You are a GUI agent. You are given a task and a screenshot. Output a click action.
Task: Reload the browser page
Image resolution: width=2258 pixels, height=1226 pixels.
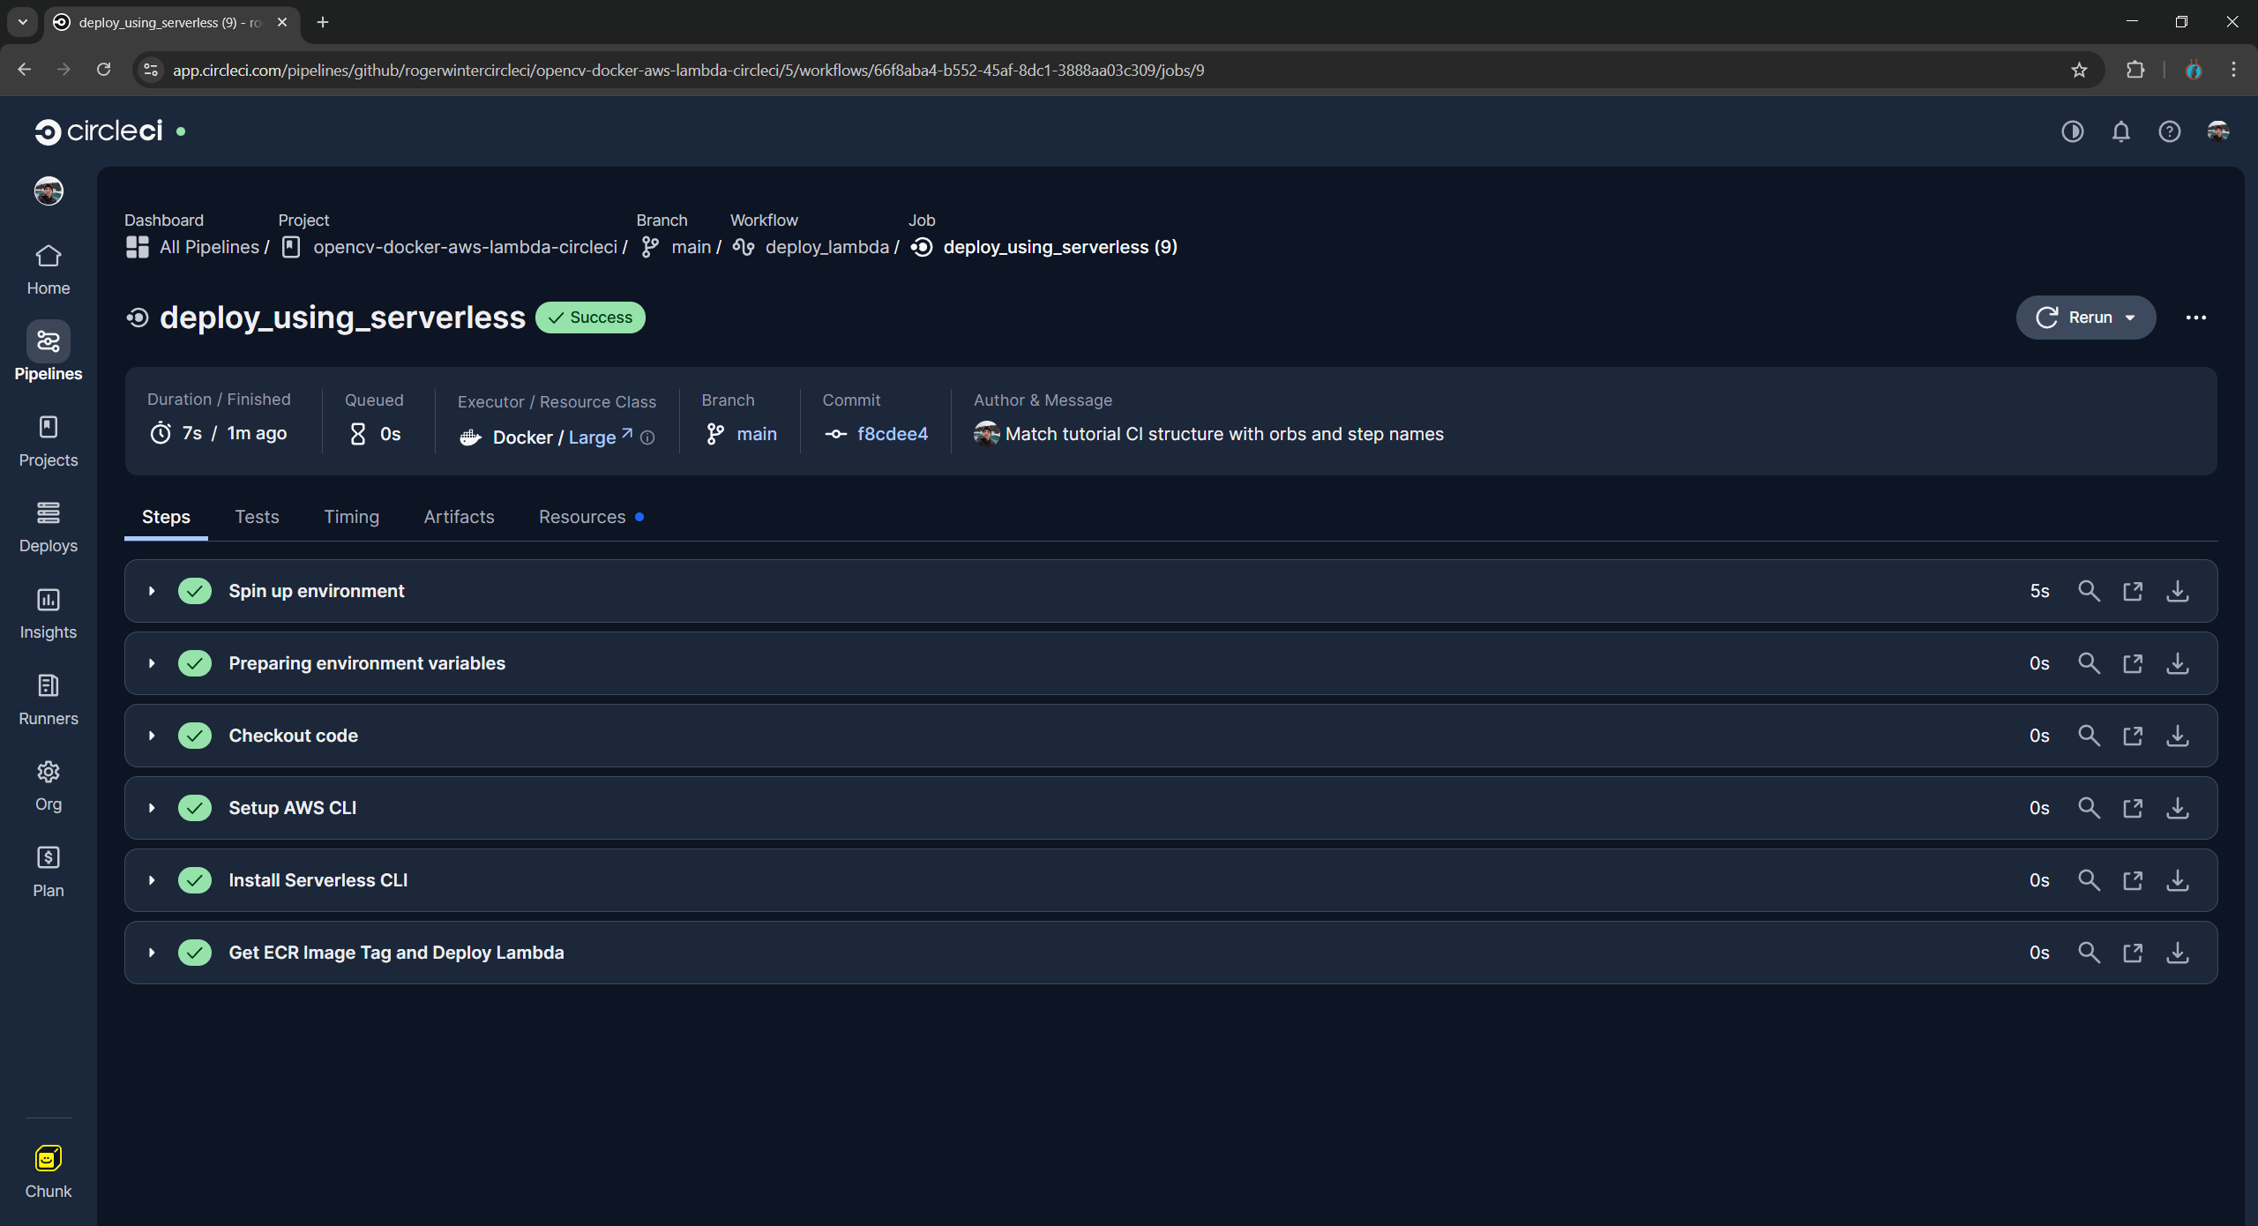tap(103, 70)
